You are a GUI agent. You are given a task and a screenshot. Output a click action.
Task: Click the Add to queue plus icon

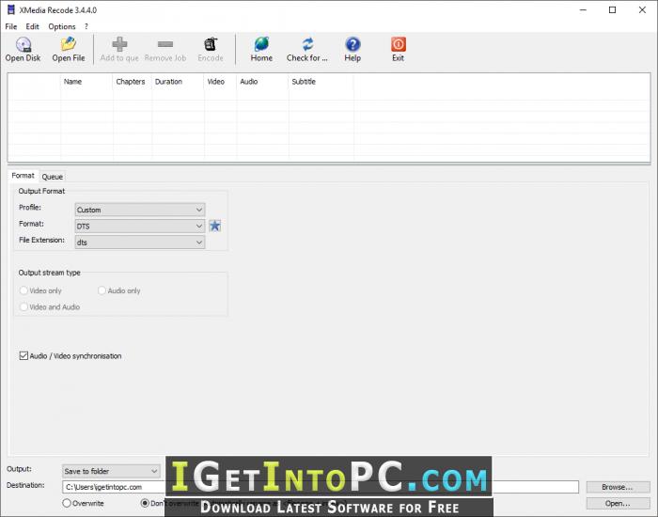pyautogui.click(x=119, y=44)
